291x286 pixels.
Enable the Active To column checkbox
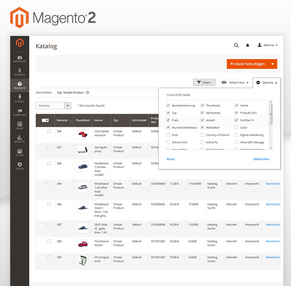pos(202,142)
